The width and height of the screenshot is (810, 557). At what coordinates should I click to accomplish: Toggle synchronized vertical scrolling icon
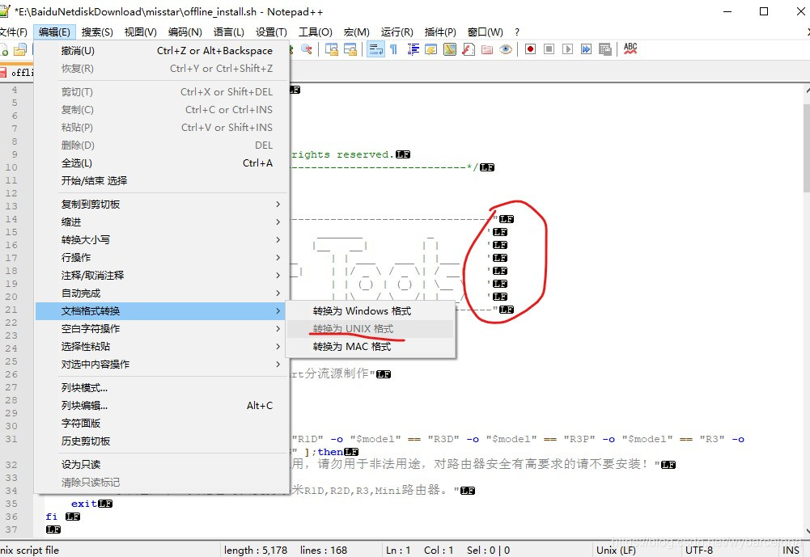coord(332,49)
